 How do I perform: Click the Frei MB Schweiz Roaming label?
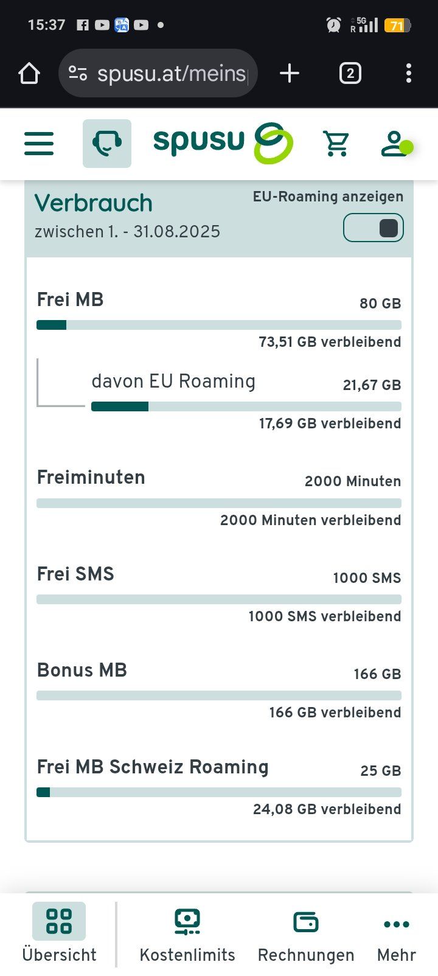(153, 767)
